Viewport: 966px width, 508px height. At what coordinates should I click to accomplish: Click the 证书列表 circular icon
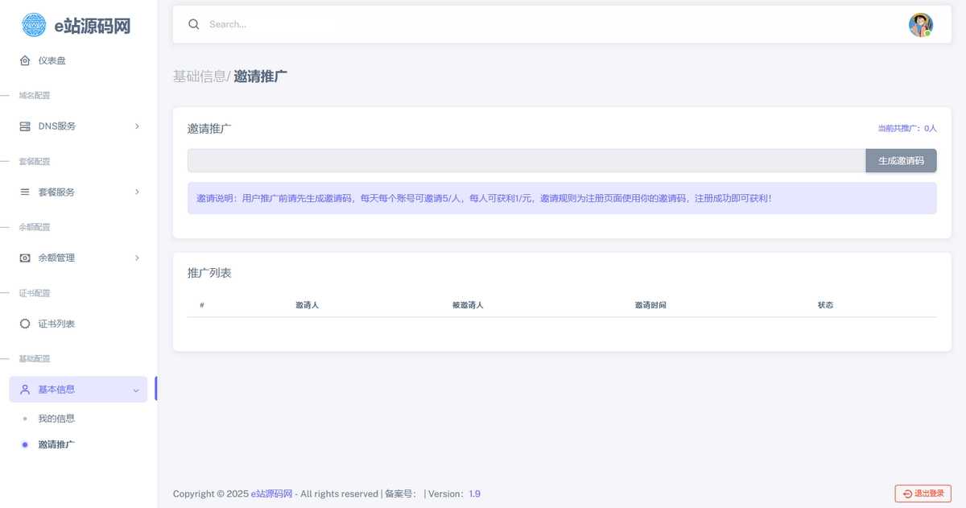pyautogui.click(x=25, y=324)
